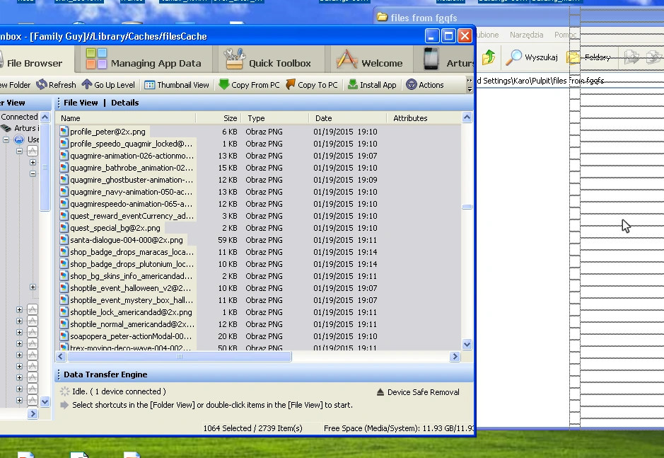Viewport: 664px width, 458px height.
Task: Click the eject icon for safe removal
Action: (380, 392)
